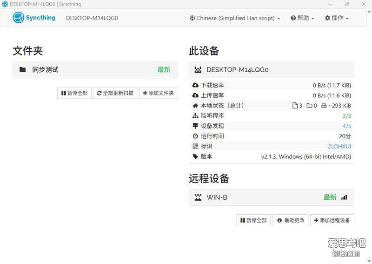This screenshot has height=264, width=372.
Task: Click the identicon next to WIN-B
Action: pos(198,197)
